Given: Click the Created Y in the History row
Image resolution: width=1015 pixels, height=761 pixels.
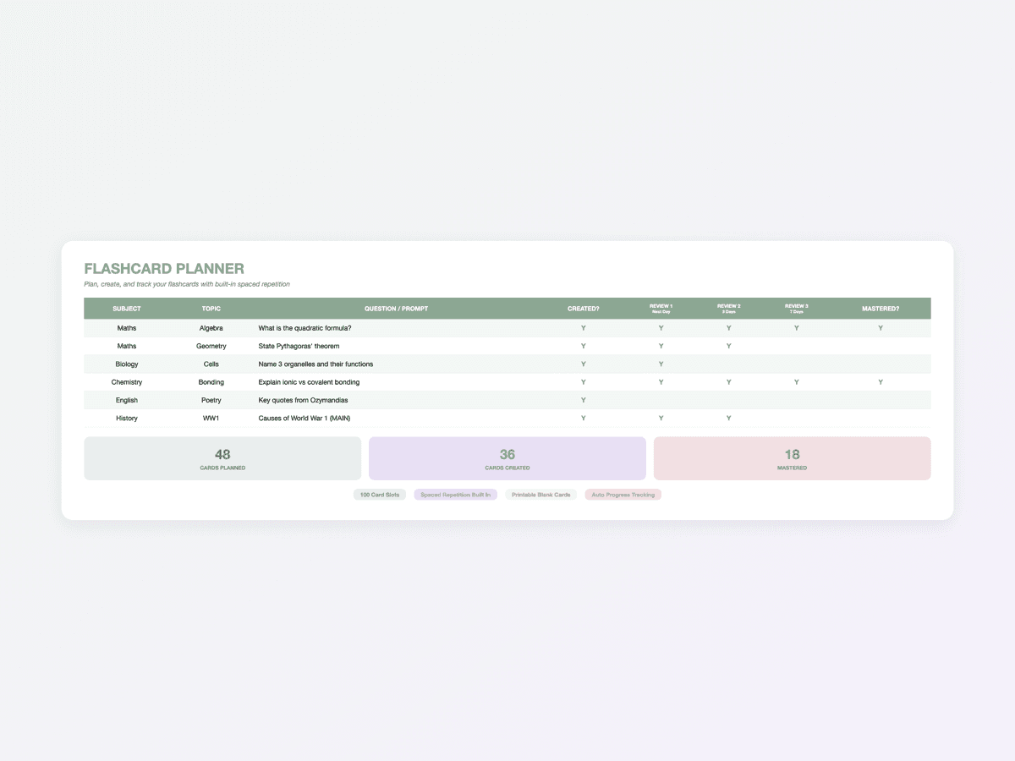Looking at the screenshot, I should [583, 419].
